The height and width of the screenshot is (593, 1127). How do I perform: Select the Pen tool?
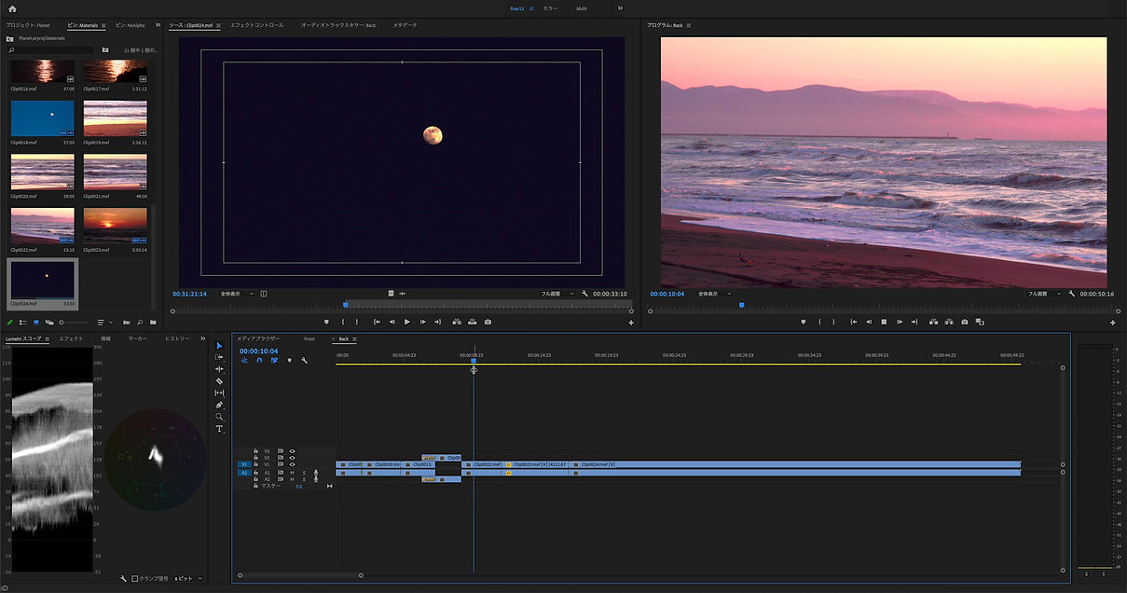[x=220, y=406]
